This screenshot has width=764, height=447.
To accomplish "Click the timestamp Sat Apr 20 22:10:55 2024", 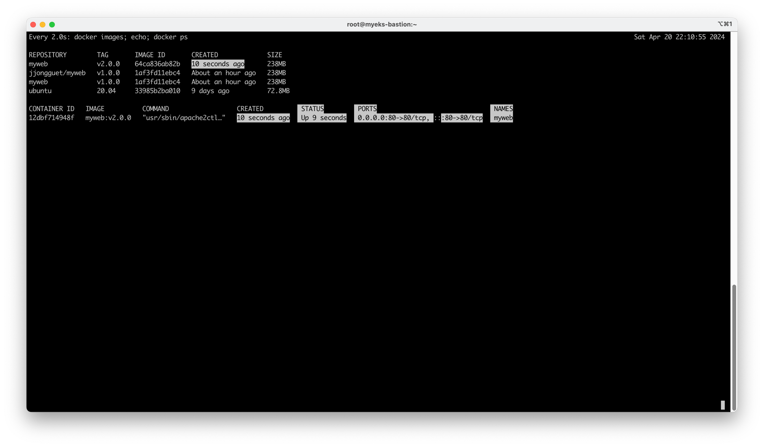I will point(679,37).
